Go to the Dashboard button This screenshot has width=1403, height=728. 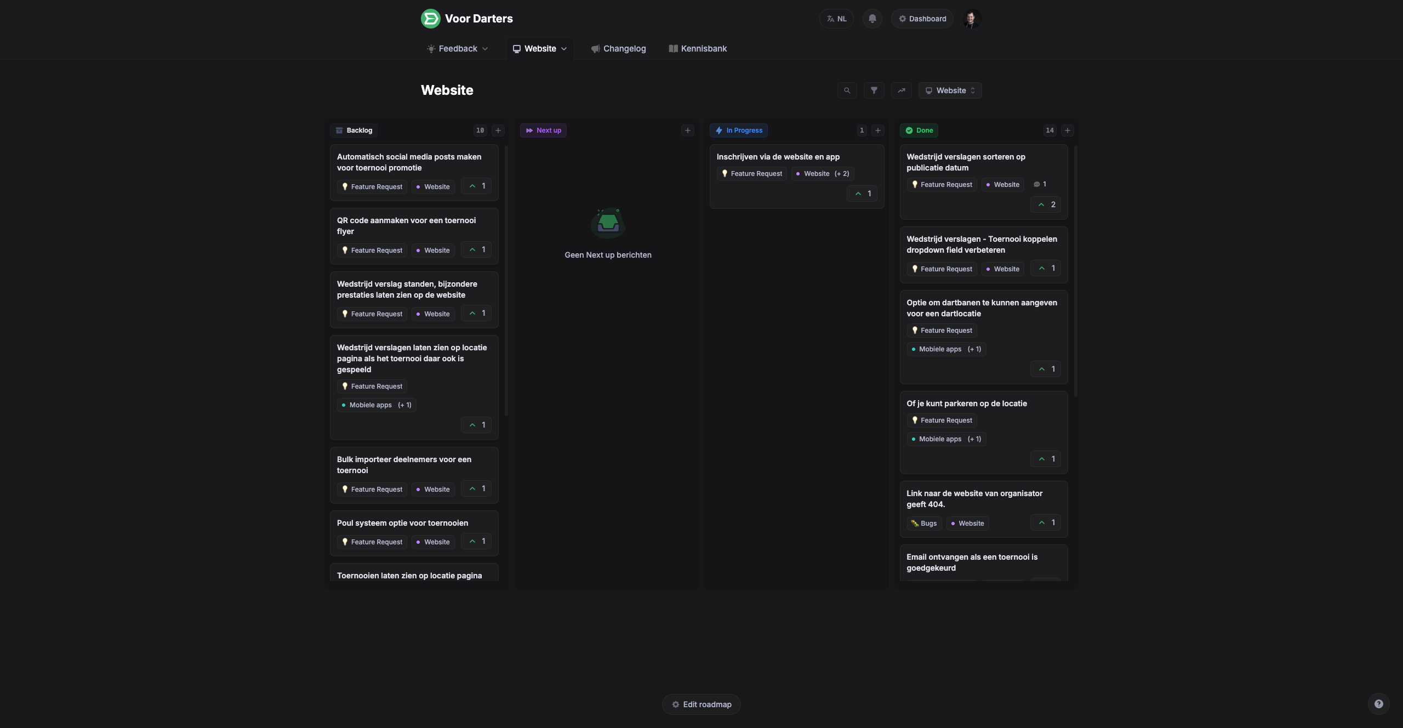coord(922,19)
